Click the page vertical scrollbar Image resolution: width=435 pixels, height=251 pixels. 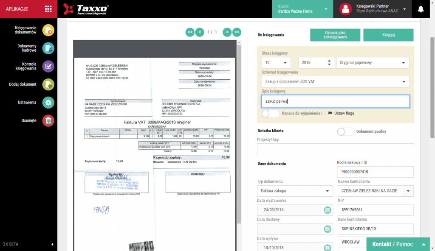point(432,87)
